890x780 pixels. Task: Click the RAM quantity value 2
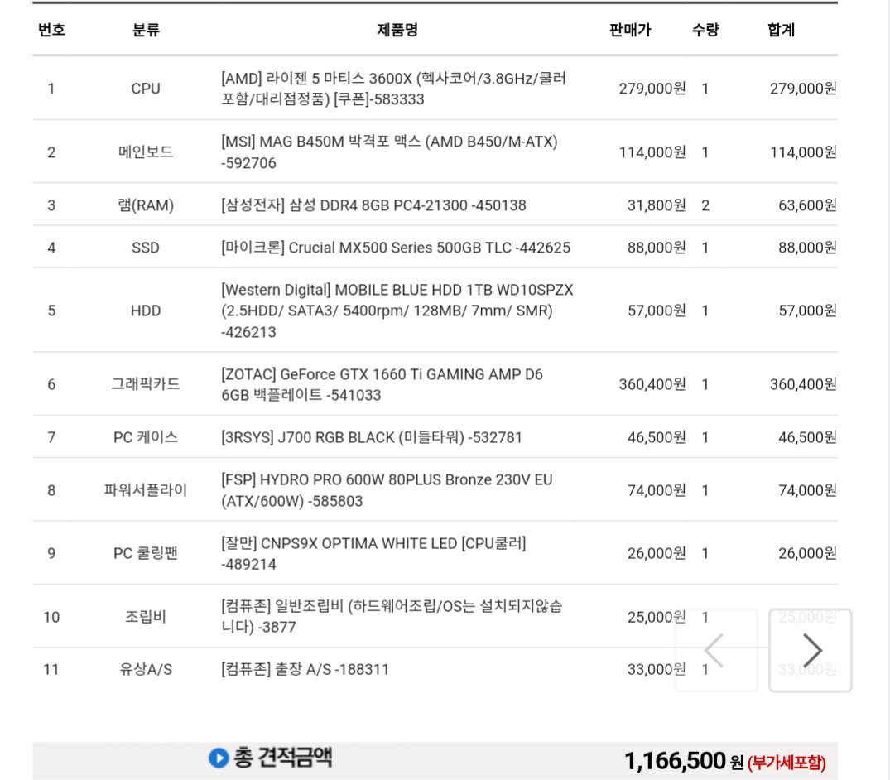705,205
